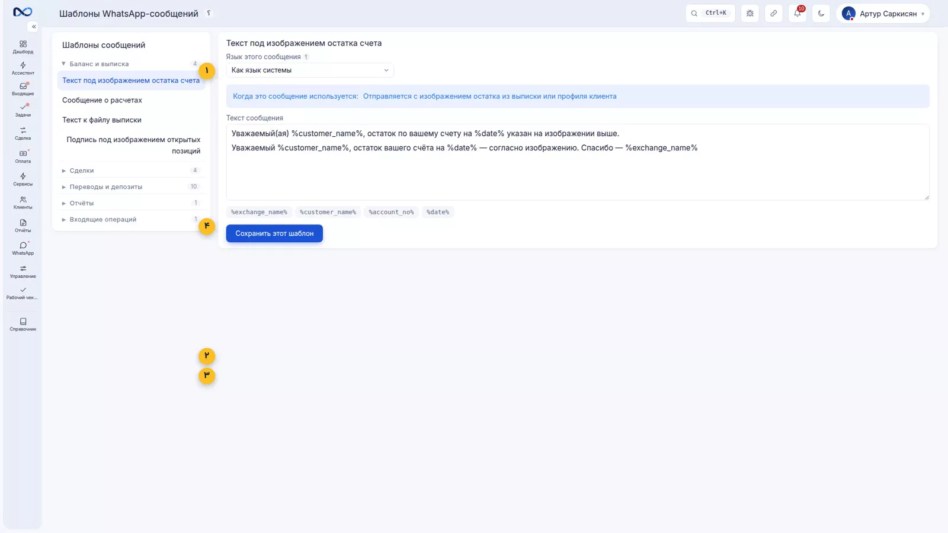The width and height of the screenshot is (948, 533).
Task: Click the link icon in header
Action: pyautogui.click(x=774, y=13)
